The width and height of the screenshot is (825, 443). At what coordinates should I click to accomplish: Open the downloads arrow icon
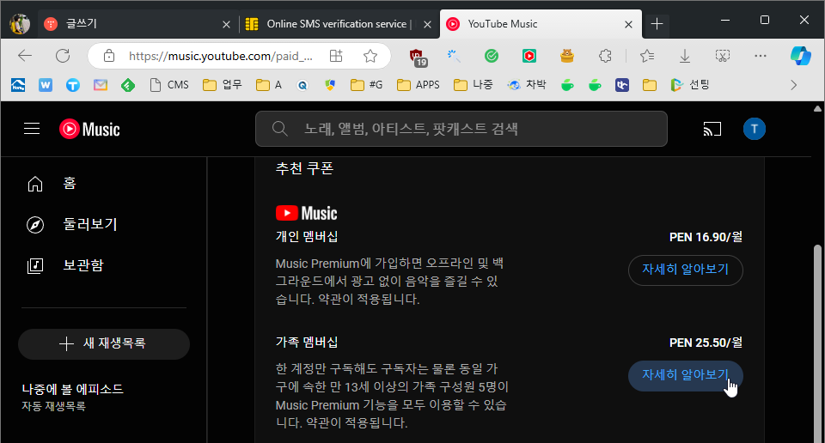pos(685,56)
